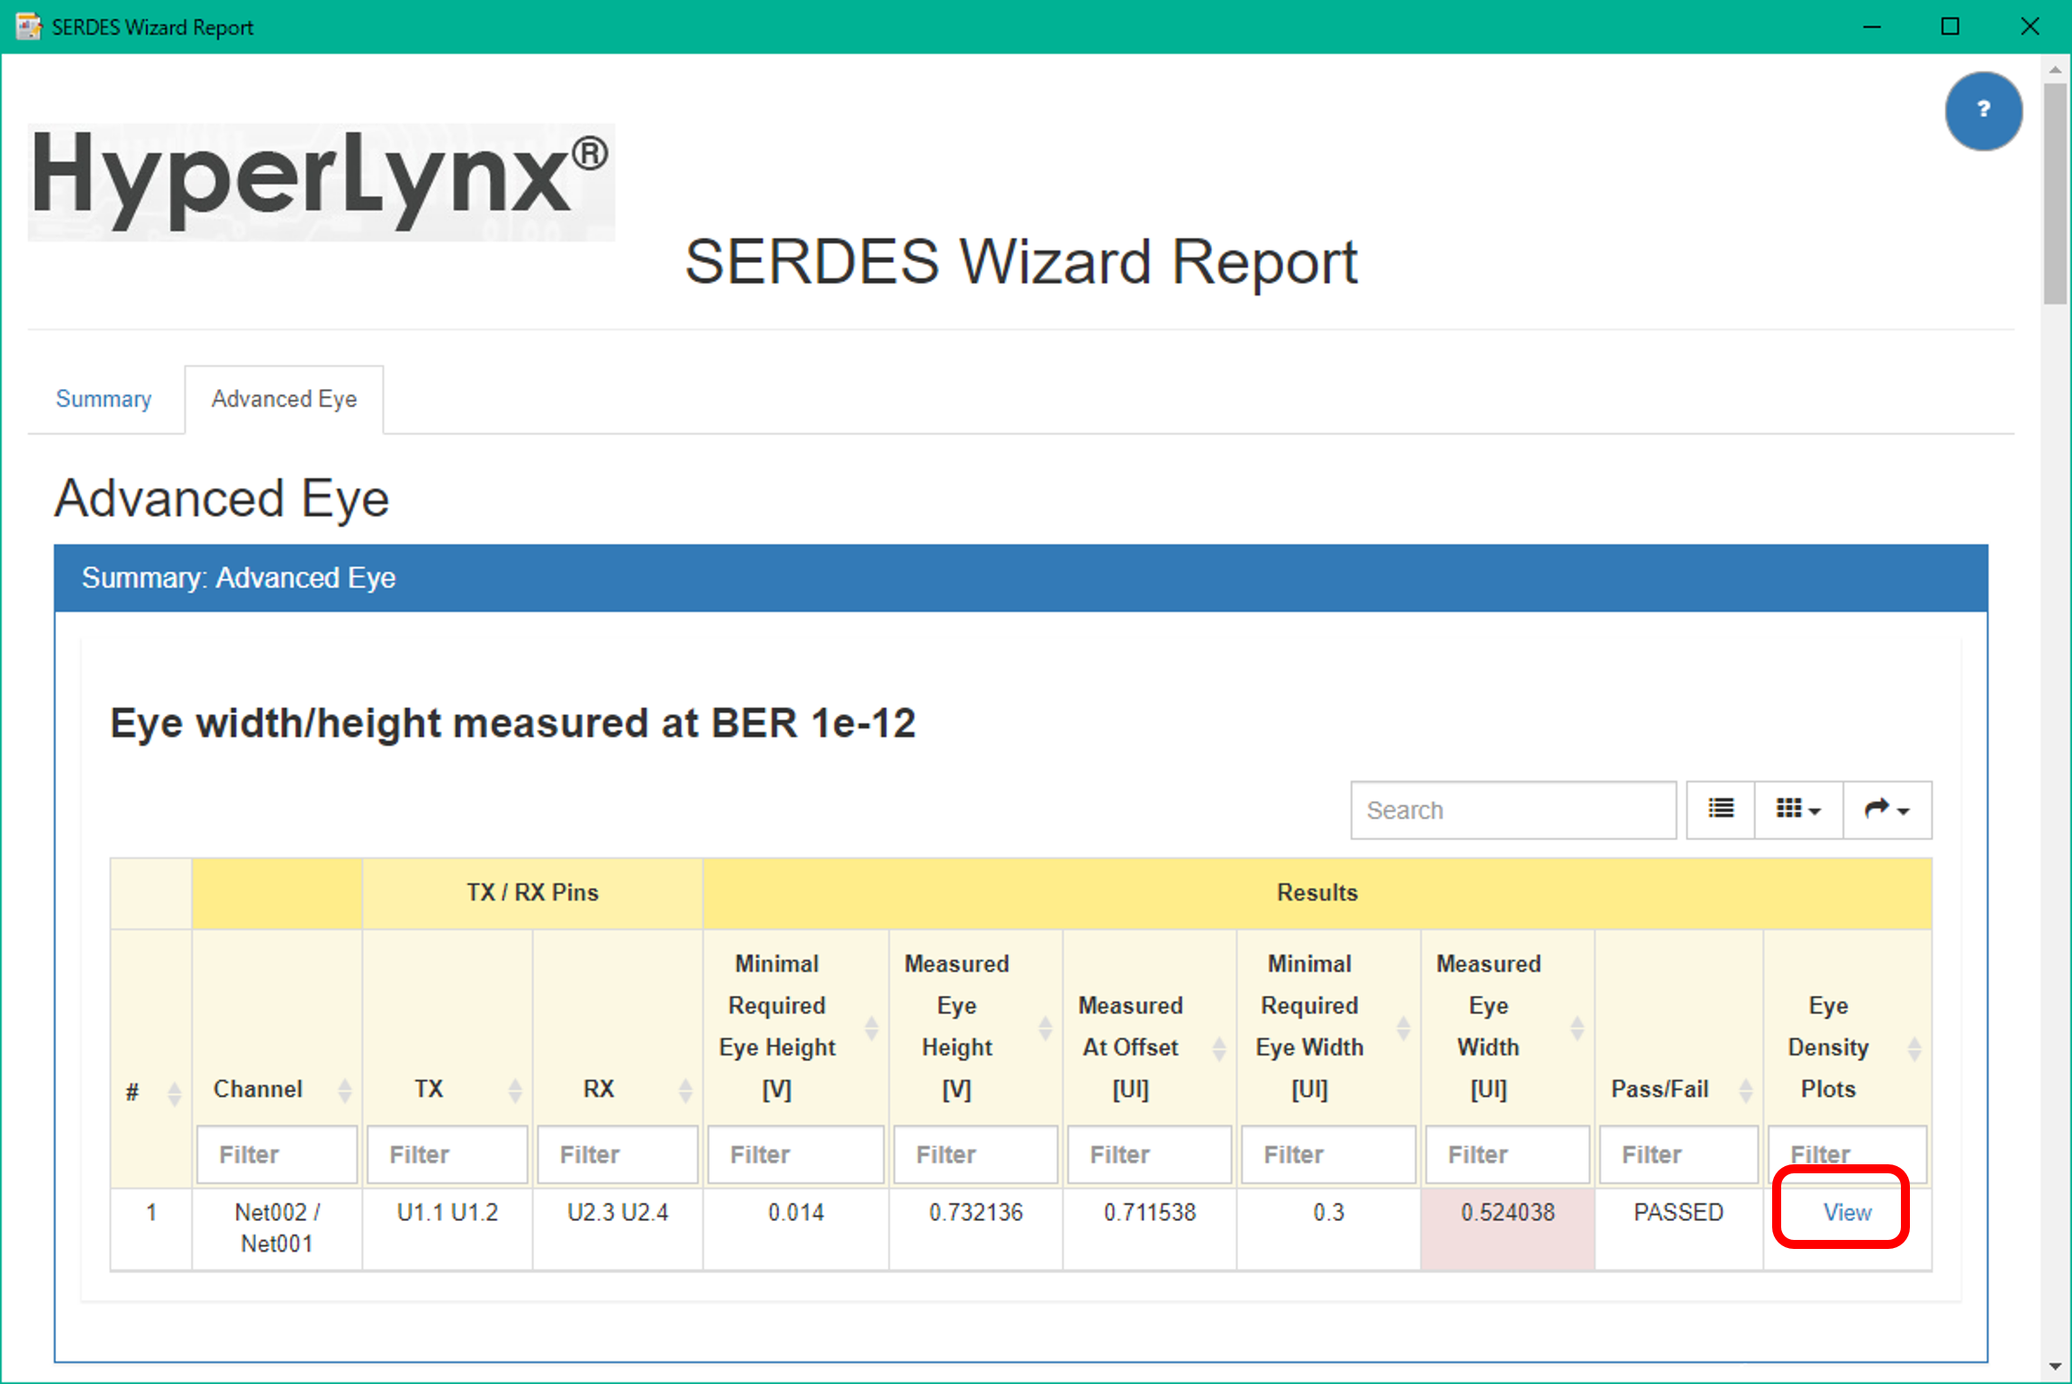This screenshot has height=1384, width=2072.
Task: Sort the Measured Eye Width column
Action: click(x=1577, y=1027)
